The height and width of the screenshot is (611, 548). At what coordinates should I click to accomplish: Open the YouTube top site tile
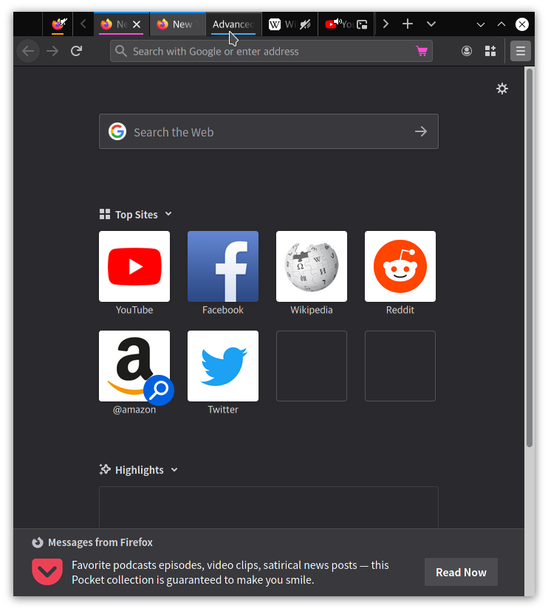coord(134,266)
